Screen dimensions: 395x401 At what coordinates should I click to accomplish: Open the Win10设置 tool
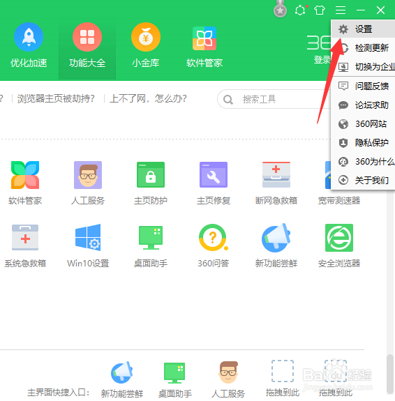click(x=88, y=245)
